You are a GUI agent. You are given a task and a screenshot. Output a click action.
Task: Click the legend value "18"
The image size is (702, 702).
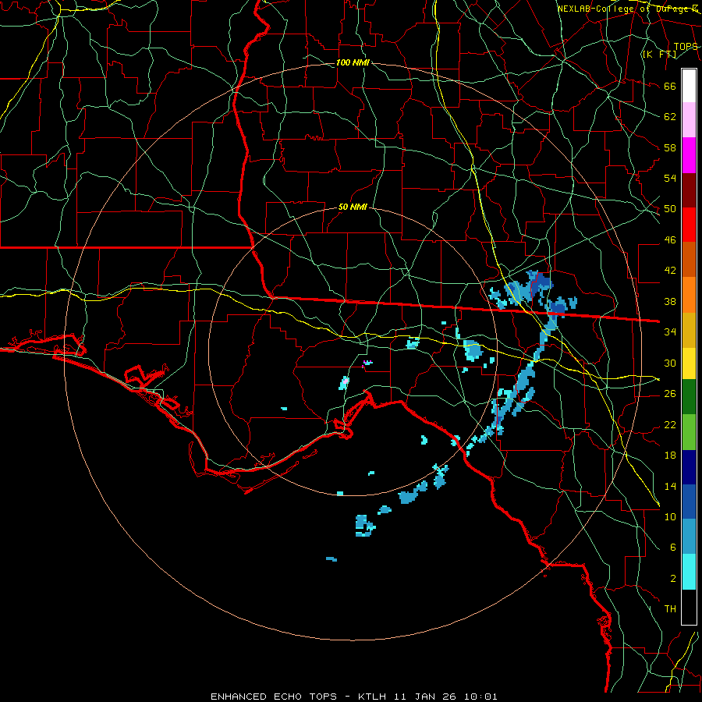[670, 456]
